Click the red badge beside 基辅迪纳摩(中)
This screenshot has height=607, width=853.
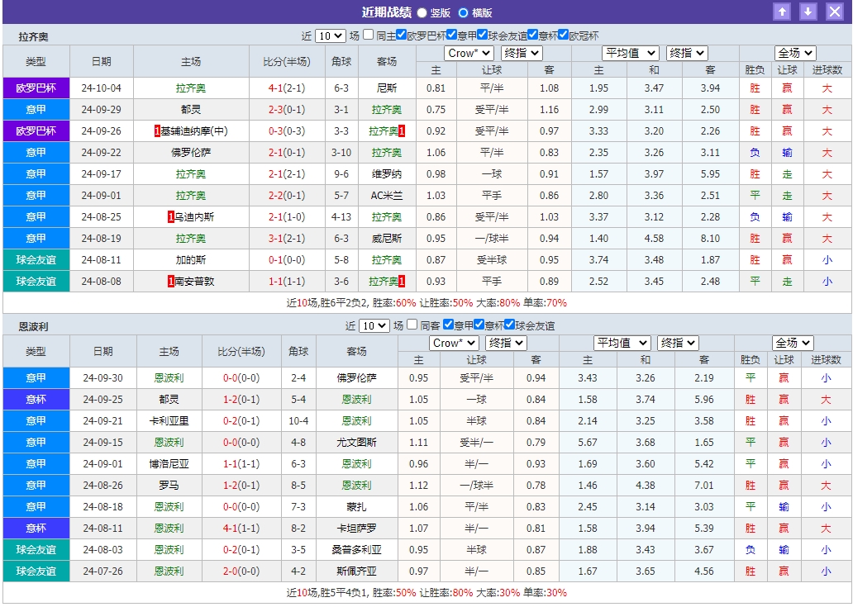tap(157, 130)
